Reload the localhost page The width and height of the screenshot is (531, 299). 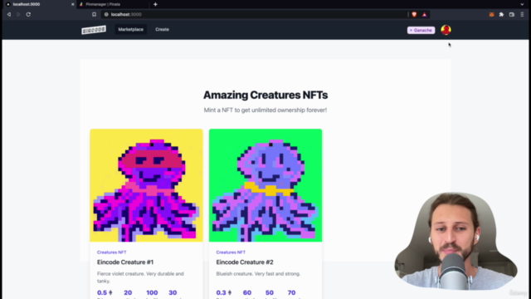28,15
